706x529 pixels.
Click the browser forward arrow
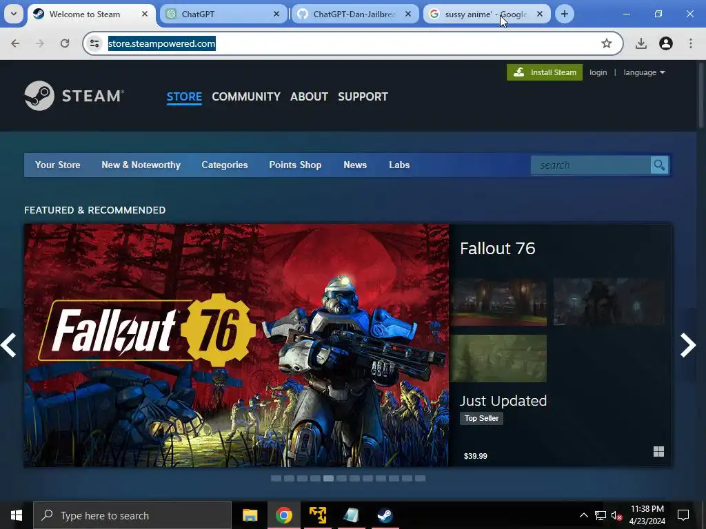pyautogui.click(x=40, y=43)
